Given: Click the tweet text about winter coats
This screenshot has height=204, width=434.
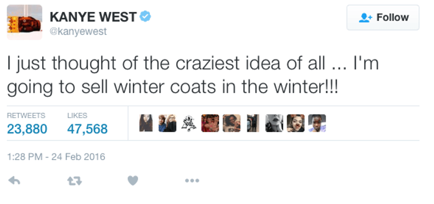Looking at the screenshot, I should pyautogui.click(x=193, y=74).
